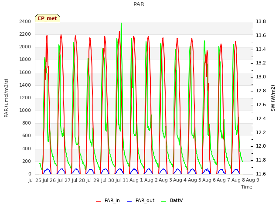This screenshot has width=279, height=209.
Task: Click the 13.8 right-axis tick label
Action: pyautogui.click(x=261, y=21)
